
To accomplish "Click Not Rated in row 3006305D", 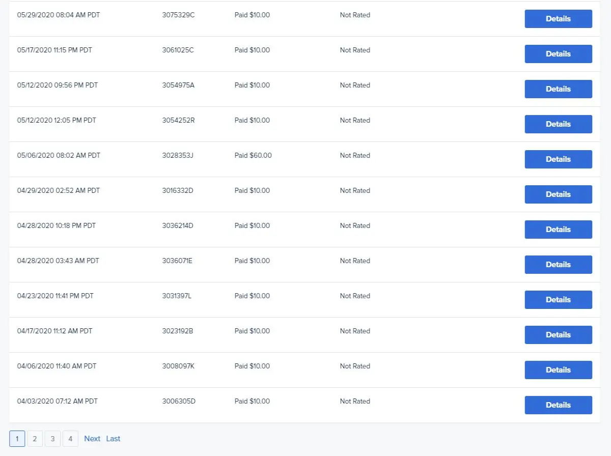I will coord(355,402).
